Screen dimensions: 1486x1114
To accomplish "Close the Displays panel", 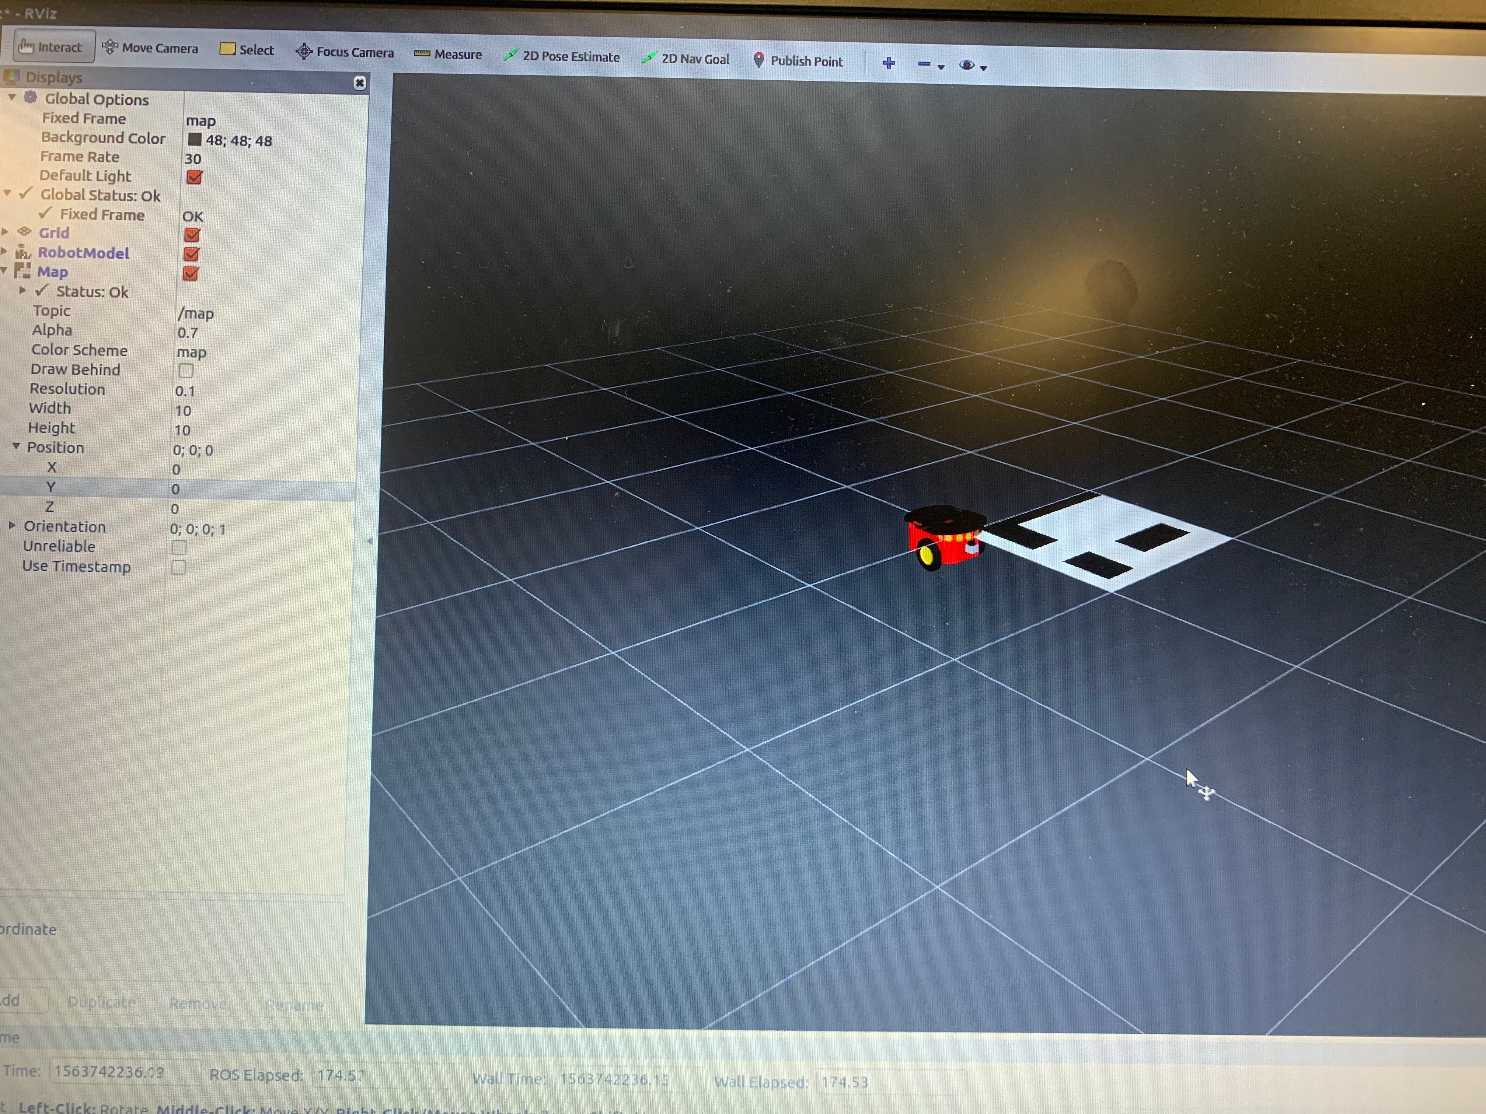I will coord(359,83).
